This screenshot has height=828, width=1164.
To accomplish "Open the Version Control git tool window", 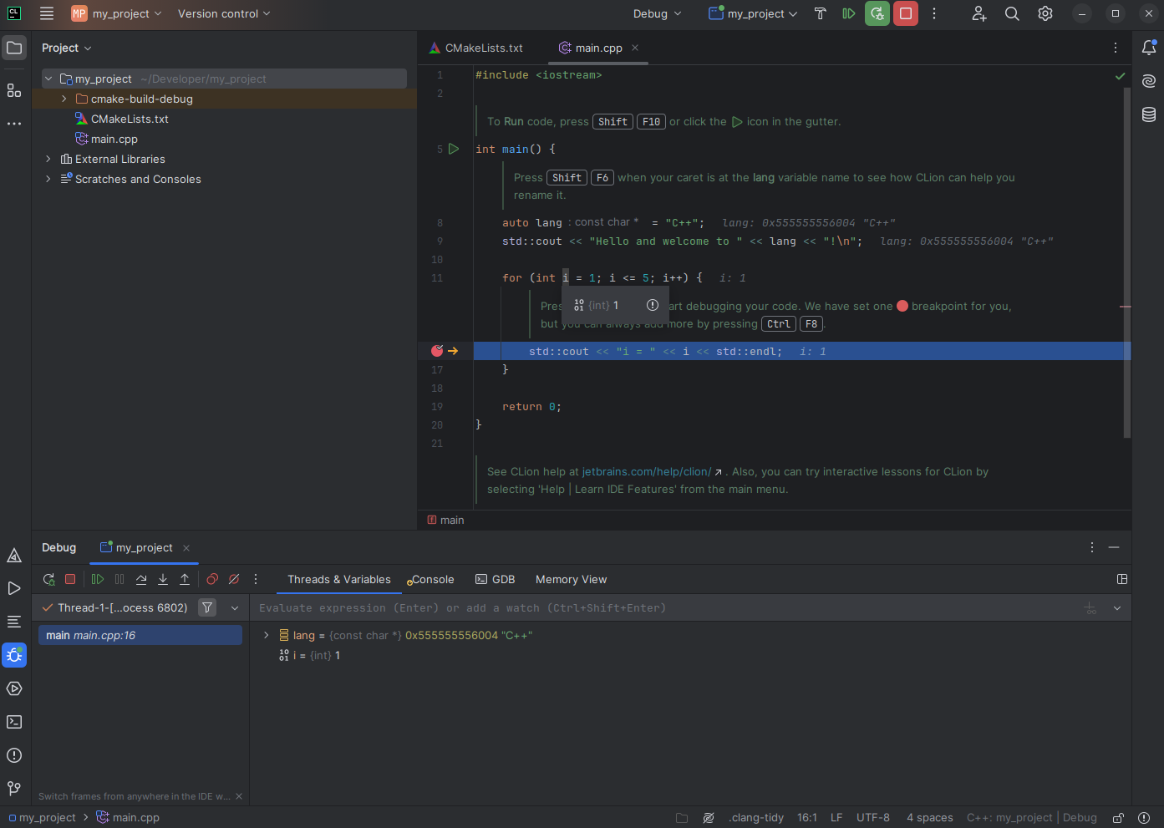I will click(14, 789).
